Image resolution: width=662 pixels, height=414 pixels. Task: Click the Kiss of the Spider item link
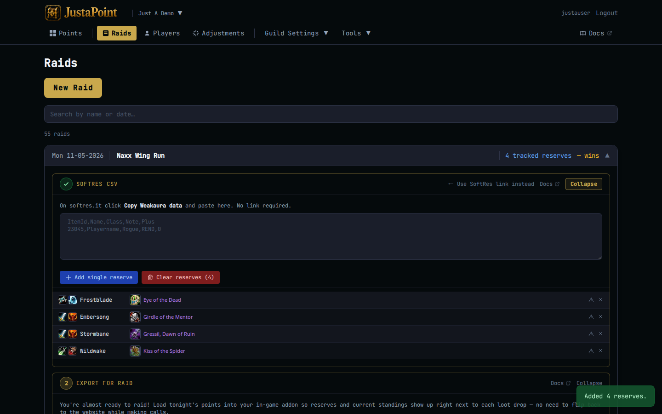click(164, 351)
